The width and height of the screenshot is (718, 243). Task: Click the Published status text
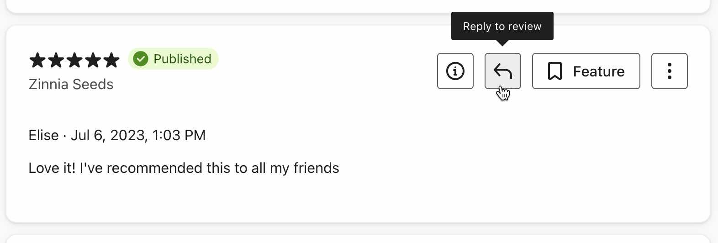tap(182, 59)
